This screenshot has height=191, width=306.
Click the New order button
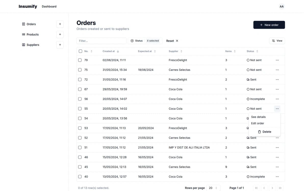pos(269,25)
